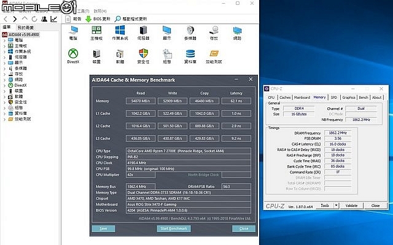Expand the 主機板 node chevron in sidebar tree
Viewport: 393px width, 245px height.
pos(4,46)
